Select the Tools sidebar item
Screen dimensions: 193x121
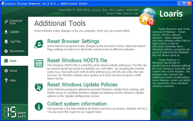(x=14, y=61)
